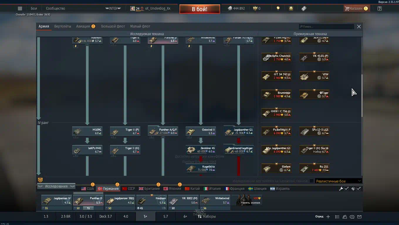This screenshot has height=225, width=399.
Task: Select the Panther A/G/F research card
Action: click(x=163, y=131)
